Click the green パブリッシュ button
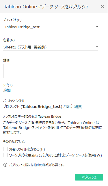The image size is (108, 186). 89,177
